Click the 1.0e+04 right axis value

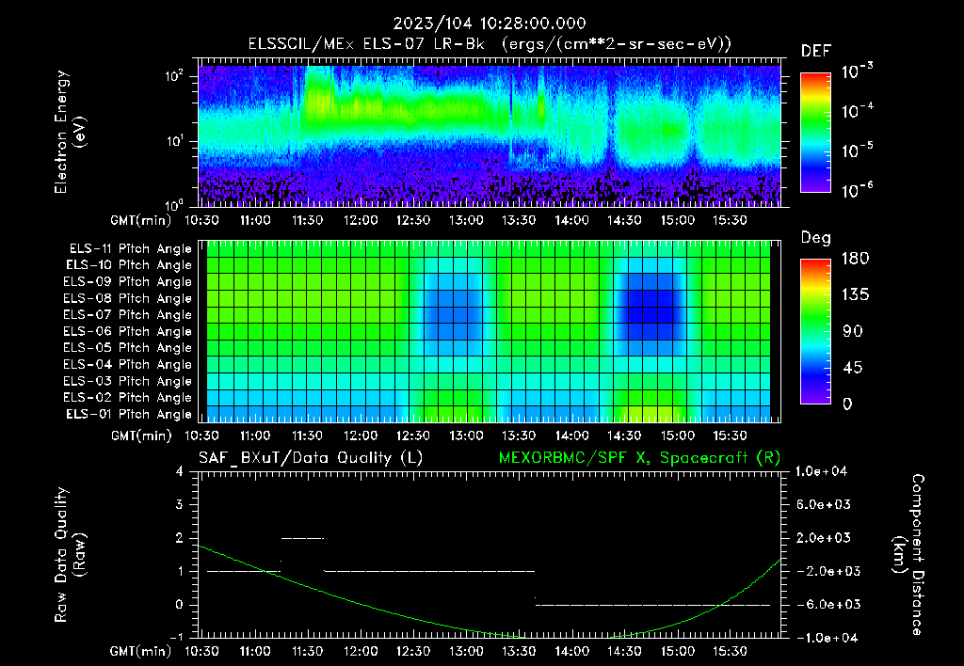point(821,471)
